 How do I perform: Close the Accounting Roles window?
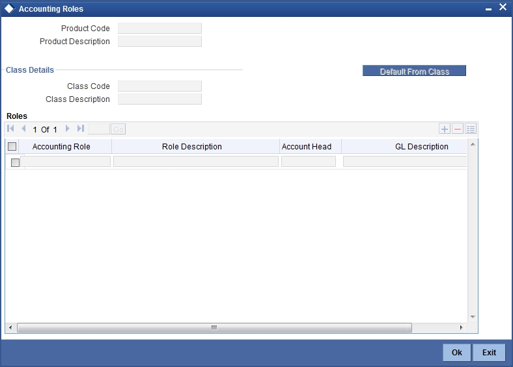point(503,7)
